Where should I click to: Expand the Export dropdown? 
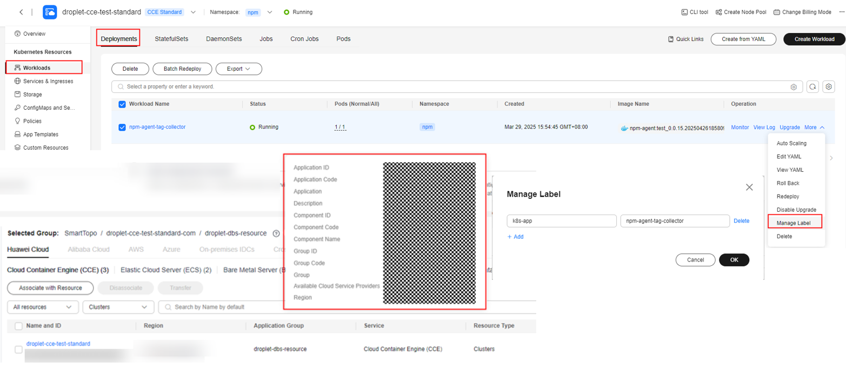[238, 69]
